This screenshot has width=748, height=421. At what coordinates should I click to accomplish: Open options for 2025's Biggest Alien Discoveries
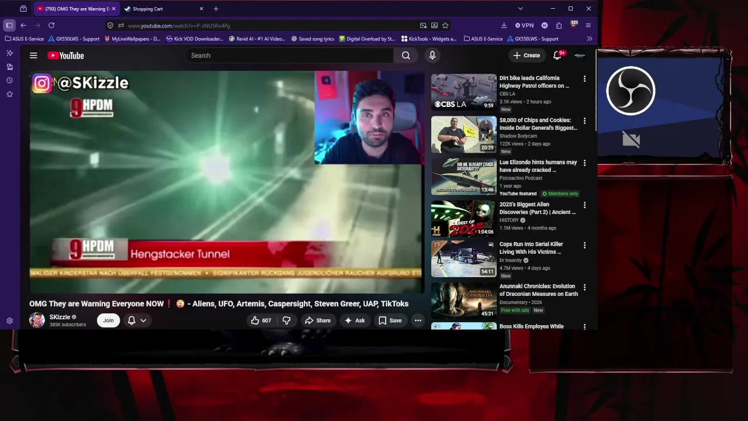pyautogui.click(x=584, y=205)
